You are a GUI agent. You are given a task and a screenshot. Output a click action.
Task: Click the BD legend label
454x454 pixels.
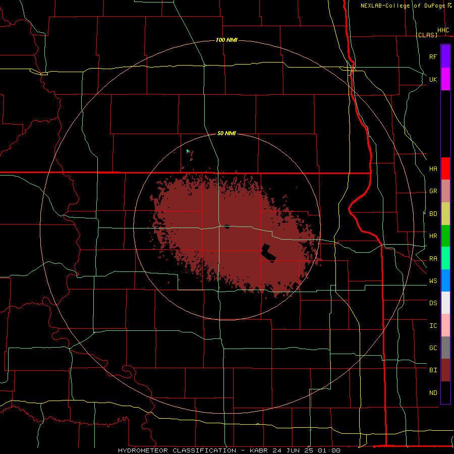coord(433,214)
